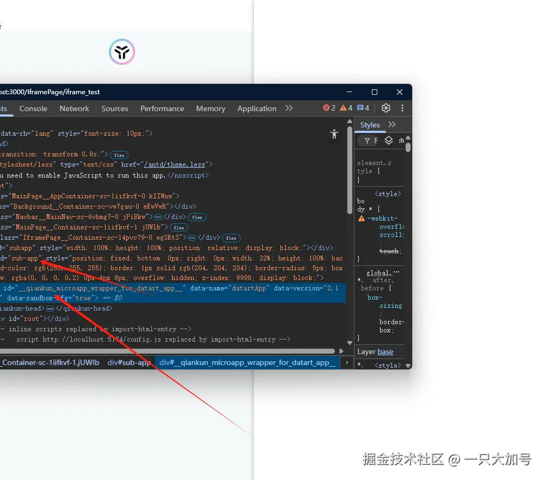Open the base layer link
The height and width of the screenshot is (480, 545).
click(385, 351)
